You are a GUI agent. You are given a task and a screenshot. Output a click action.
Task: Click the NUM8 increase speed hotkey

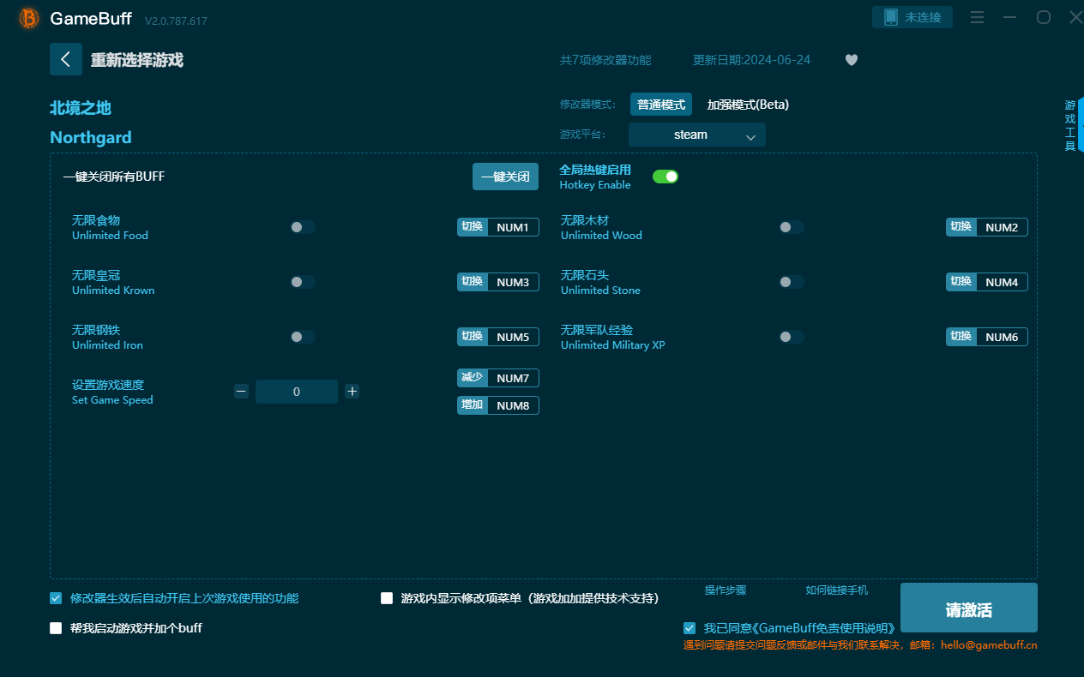(x=513, y=405)
